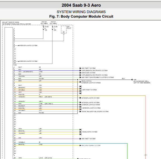Select the "GRY/WHT" wire color label

[22, 110]
